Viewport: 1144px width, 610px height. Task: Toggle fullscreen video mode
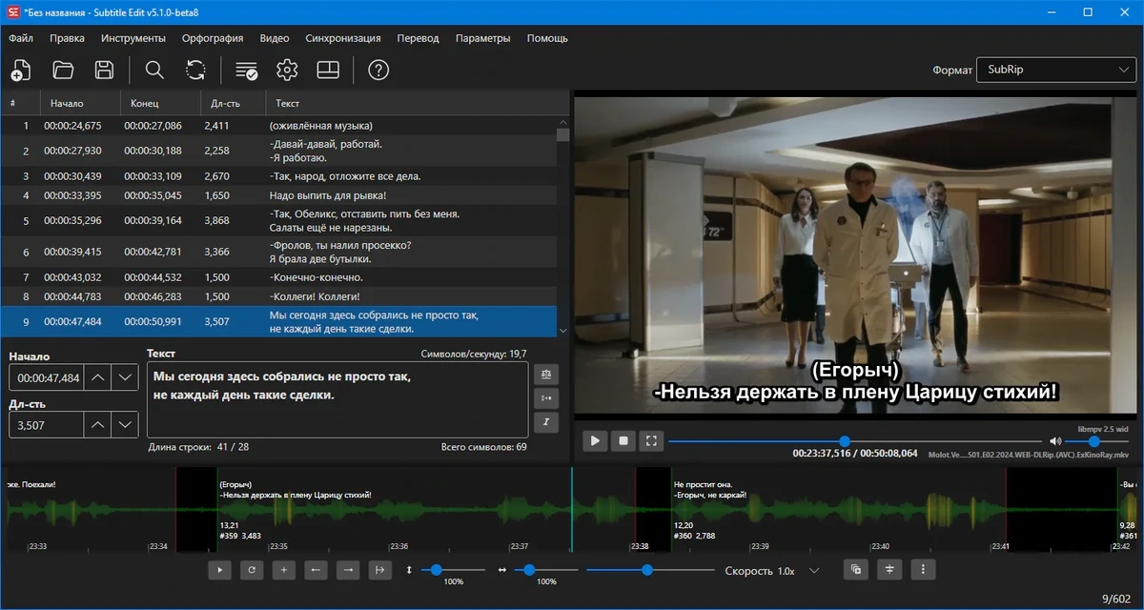point(652,441)
